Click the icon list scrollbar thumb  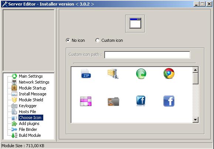tap(195, 78)
